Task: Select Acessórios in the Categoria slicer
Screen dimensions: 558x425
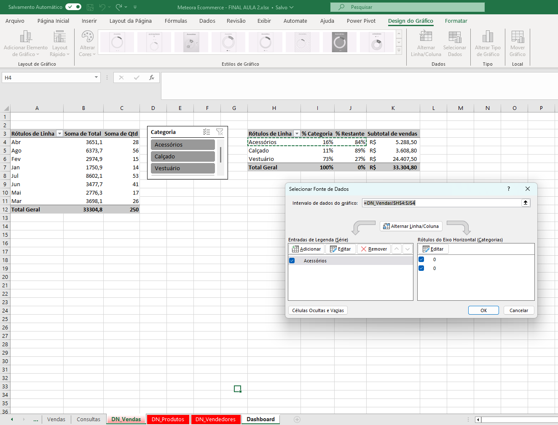Action: [x=183, y=144]
